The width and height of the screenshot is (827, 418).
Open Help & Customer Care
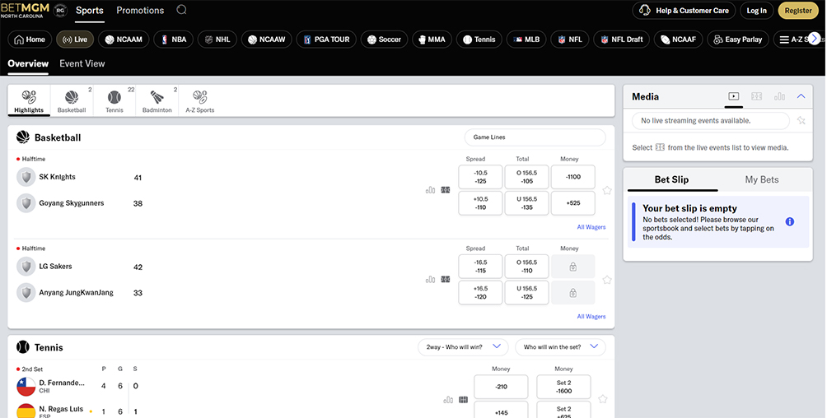pos(684,11)
